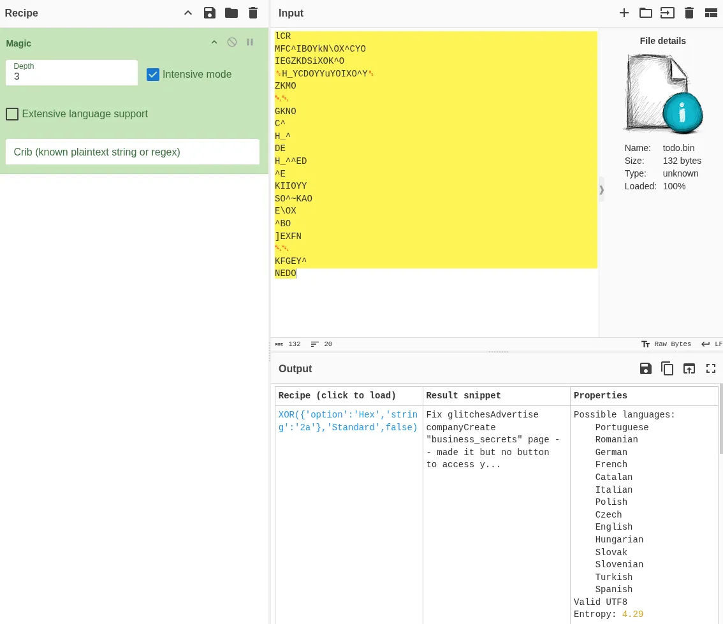Load a saved recipe

(231, 13)
